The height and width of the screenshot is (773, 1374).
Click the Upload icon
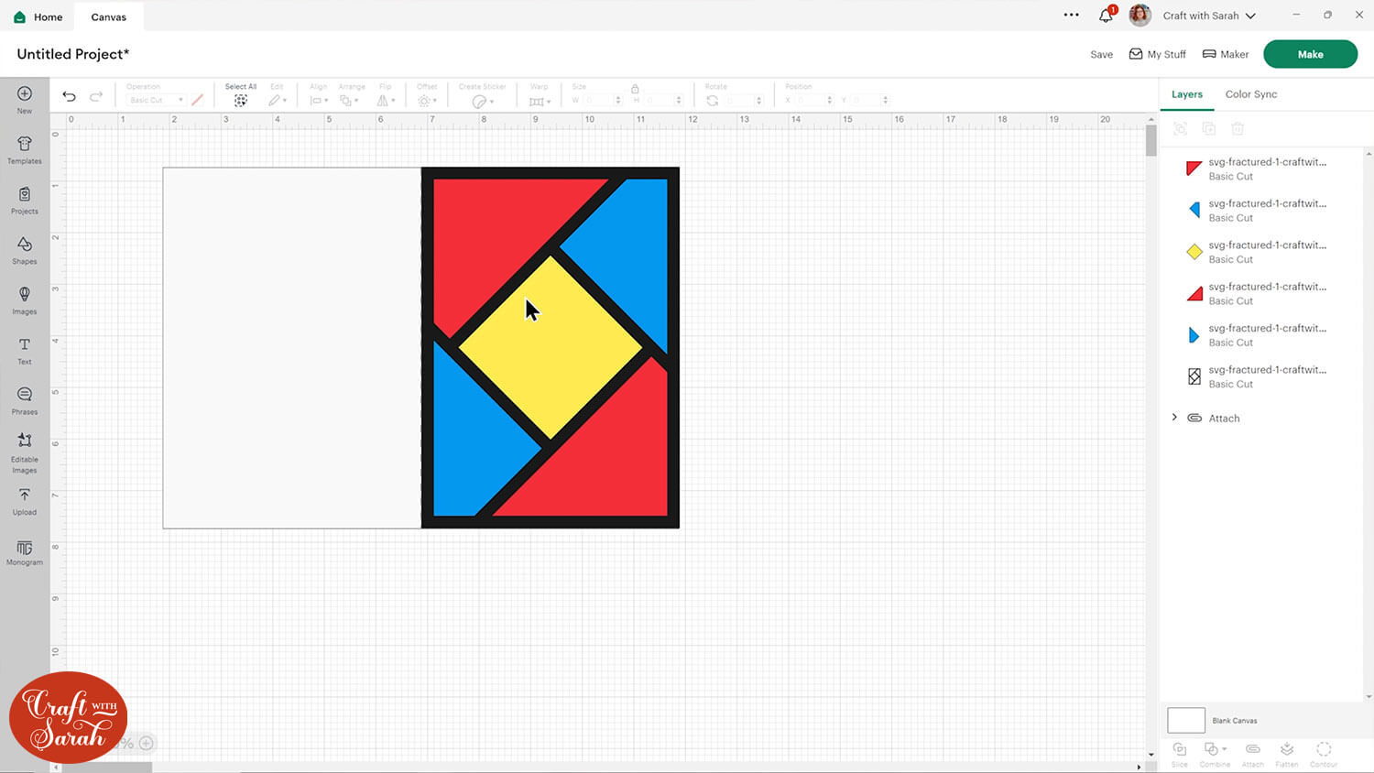pos(25,495)
